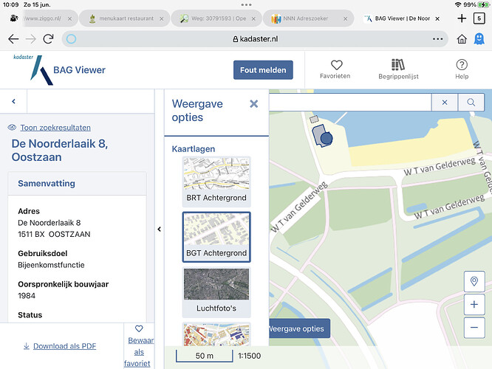Open the Begrippenlijst books icon
Image resolution: width=492 pixels, height=369 pixels.
tap(398, 69)
